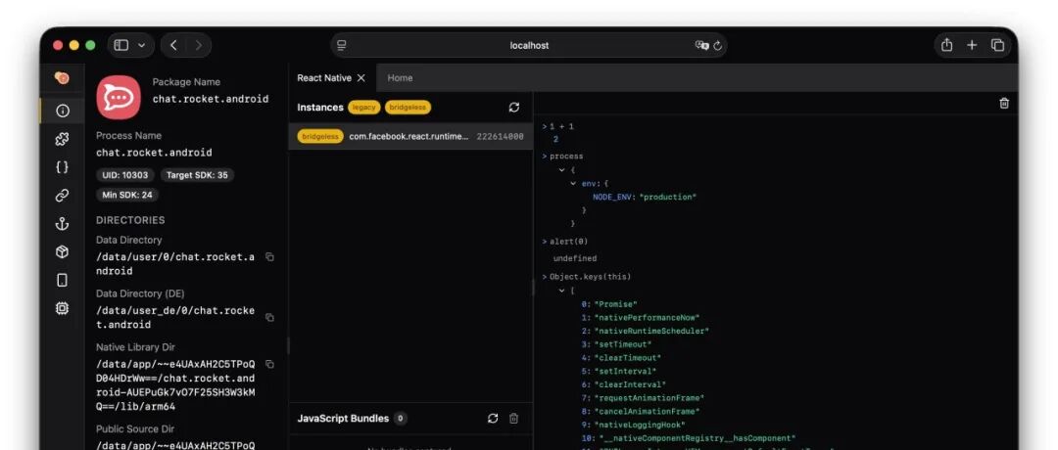Open the anchor hooks icon in the sidebar
This screenshot has height=450, width=1058.
(x=62, y=224)
